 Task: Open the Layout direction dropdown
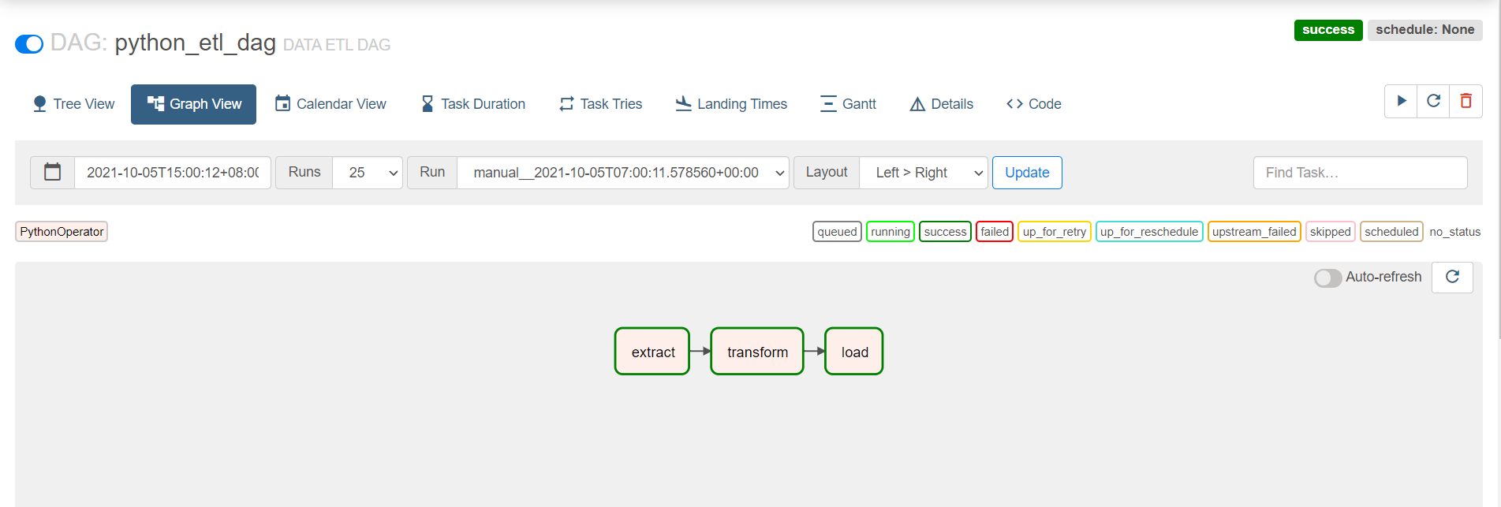[924, 173]
